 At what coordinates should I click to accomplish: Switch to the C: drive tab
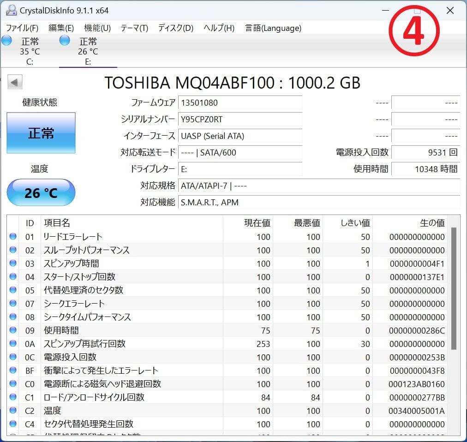[x=30, y=51]
